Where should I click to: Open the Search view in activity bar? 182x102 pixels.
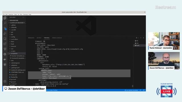pos(5,23)
